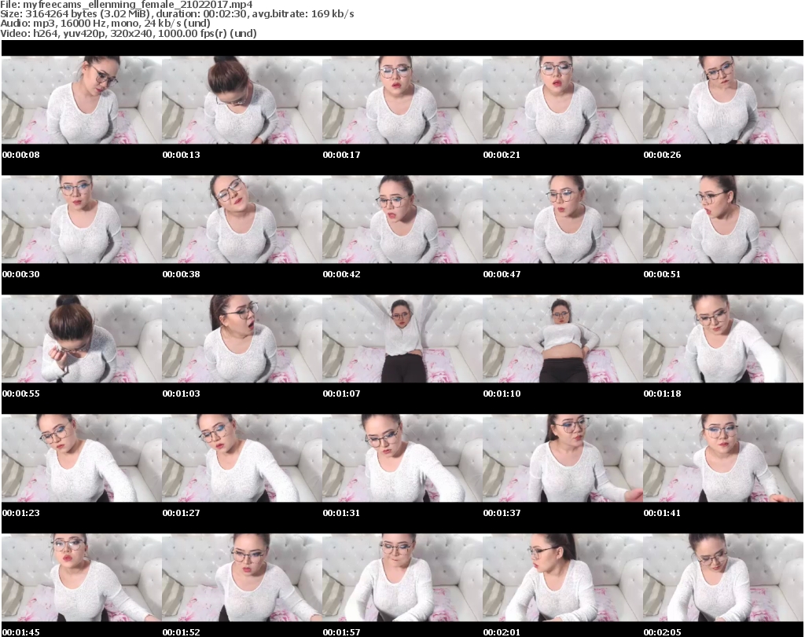The height and width of the screenshot is (637, 805).
Task: Click the thumbnail at 00:02:05
Action: coord(723,578)
